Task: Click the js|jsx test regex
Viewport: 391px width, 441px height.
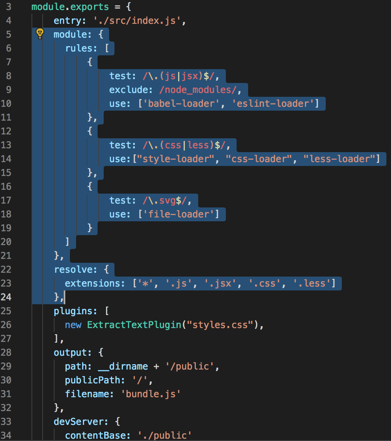Action: point(179,76)
